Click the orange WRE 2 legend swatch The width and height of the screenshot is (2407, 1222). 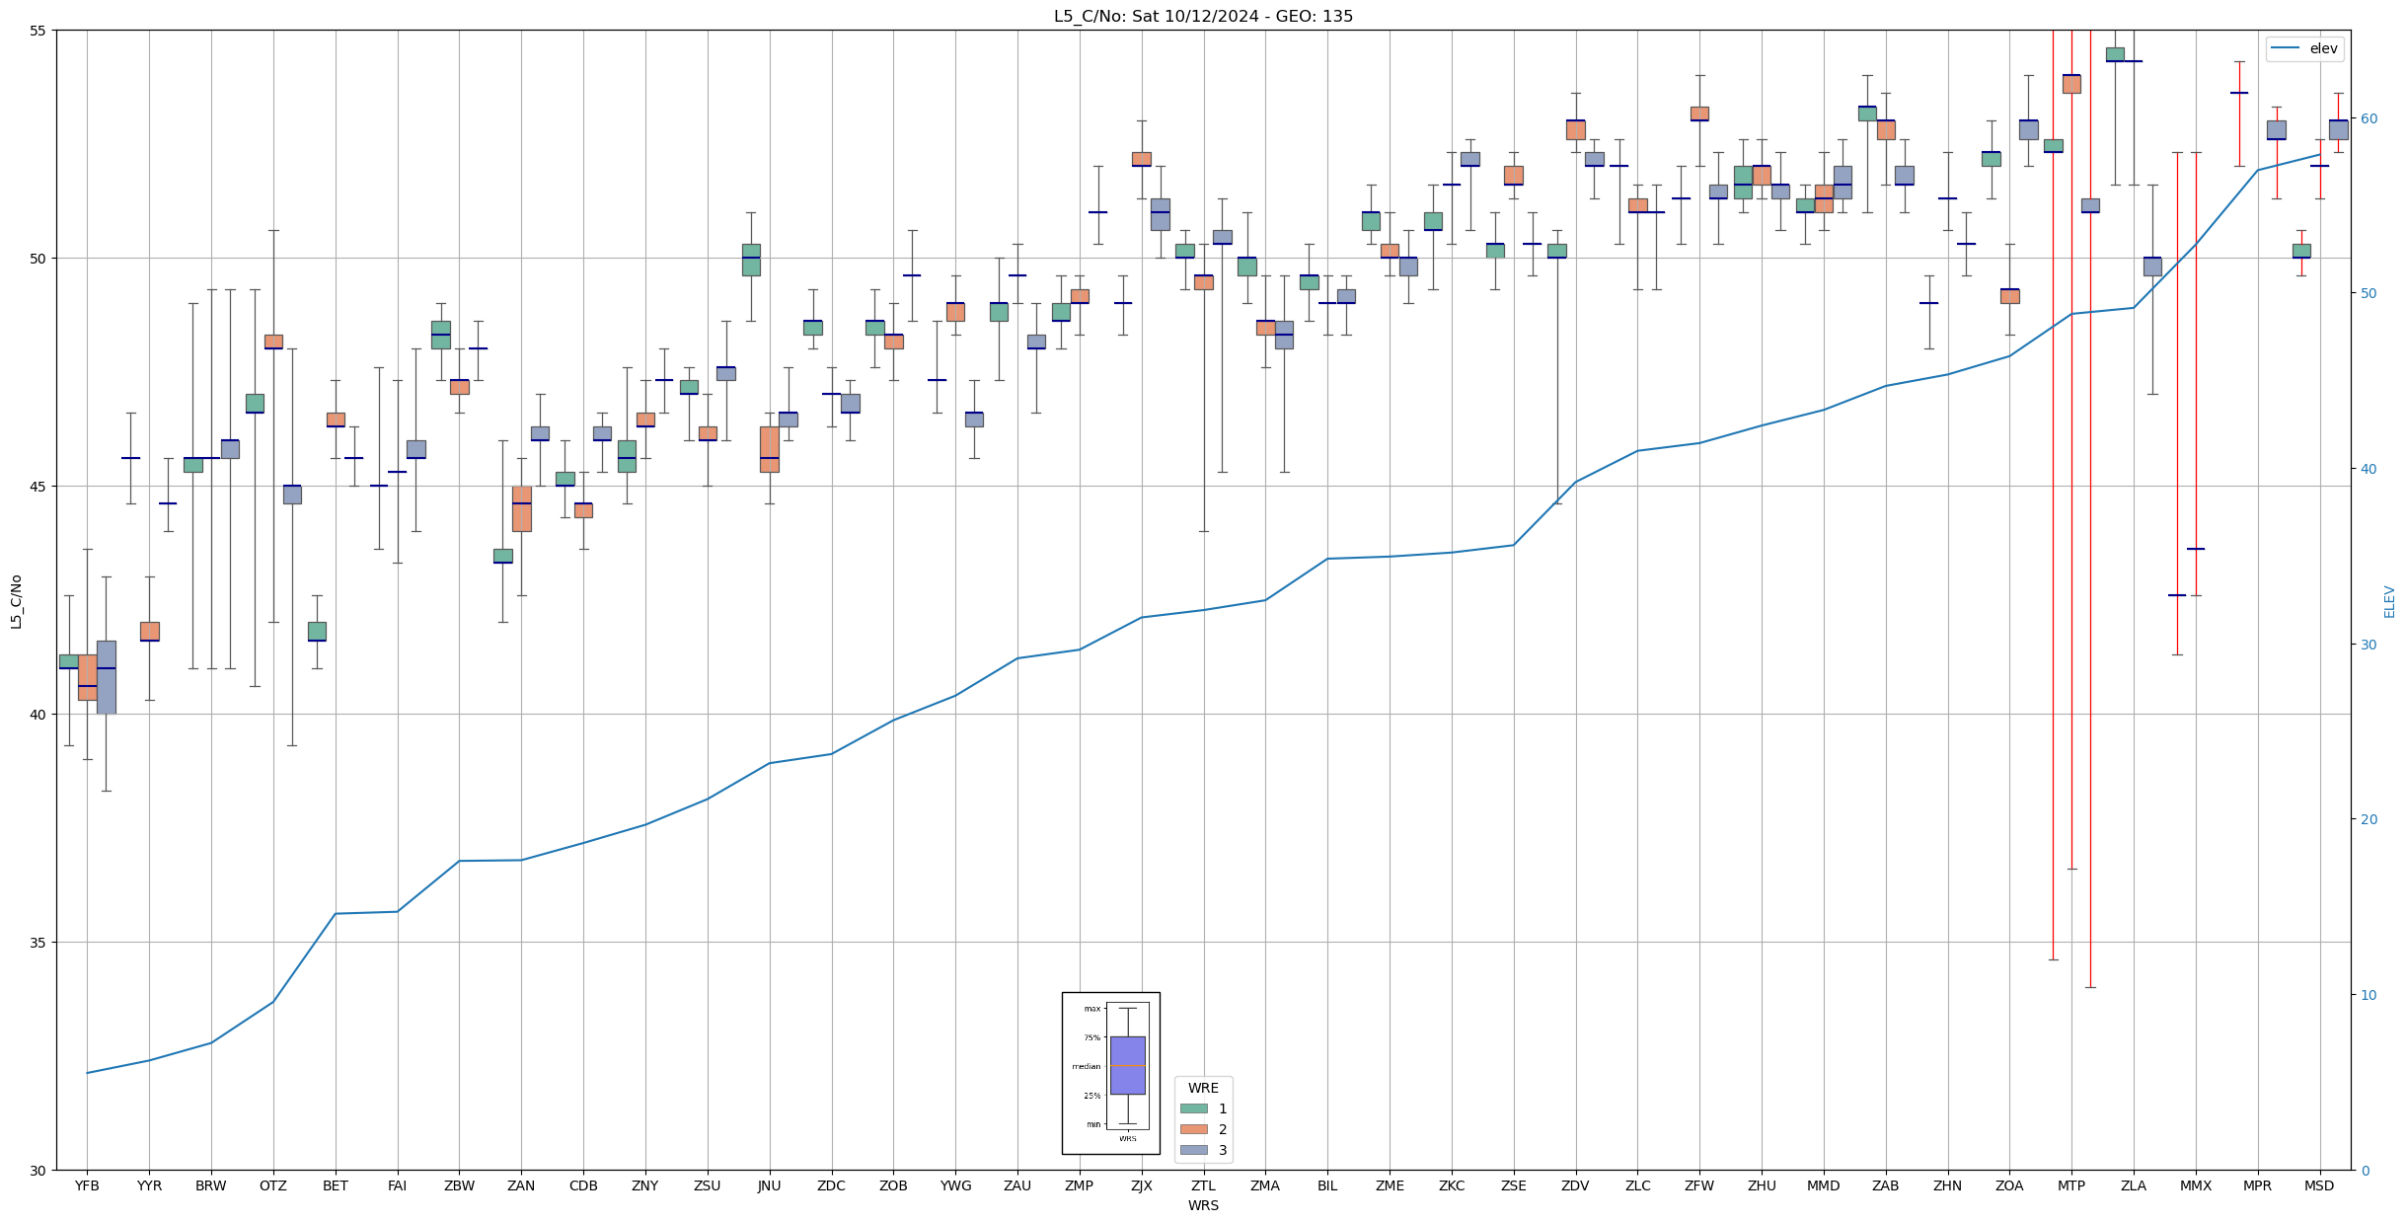click(1193, 1129)
